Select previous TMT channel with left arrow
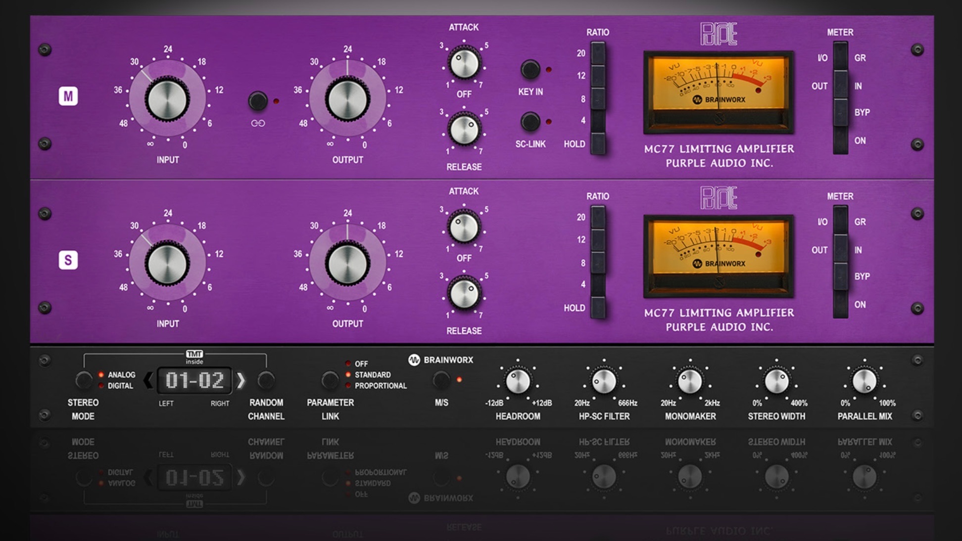Viewport: 962px width, 541px height. click(148, 380)
